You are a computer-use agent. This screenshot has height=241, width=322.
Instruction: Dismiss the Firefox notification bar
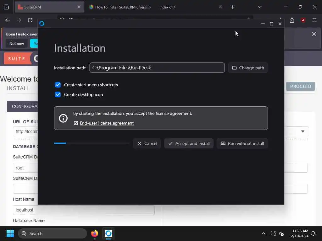point(314,34)
